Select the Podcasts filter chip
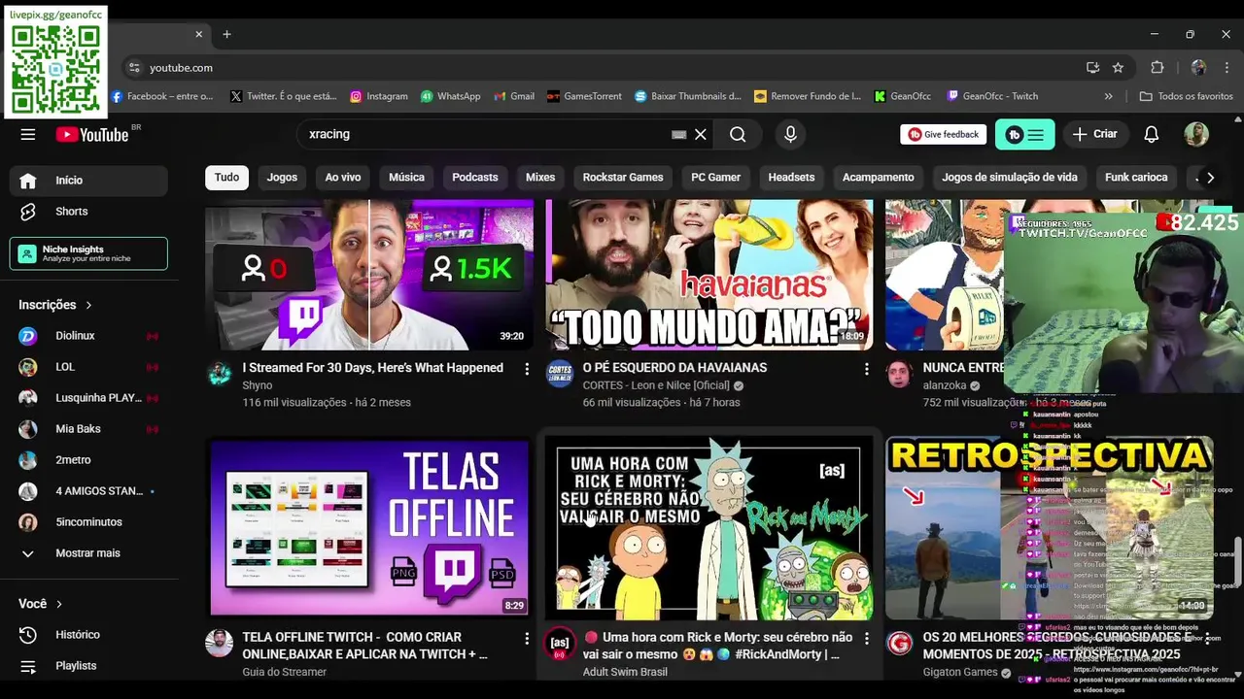 click(x=475, y=178)
